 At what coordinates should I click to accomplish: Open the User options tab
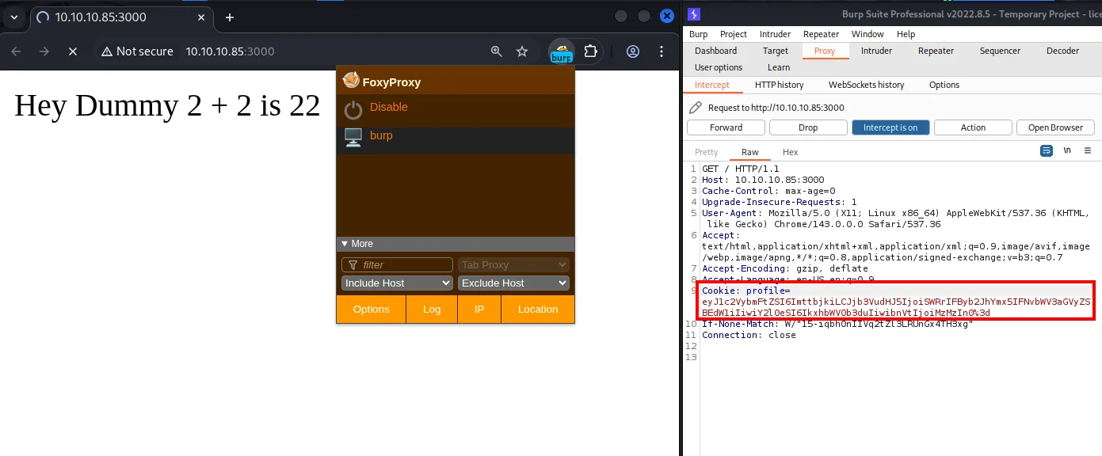pos(719,67)
